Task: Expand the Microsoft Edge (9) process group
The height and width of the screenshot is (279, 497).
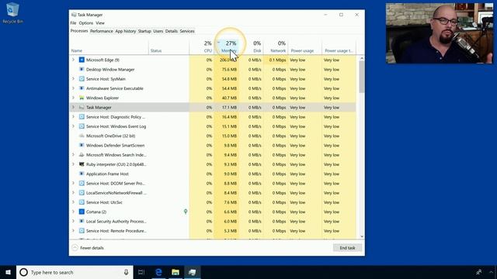Action: [x=73, y=60]
